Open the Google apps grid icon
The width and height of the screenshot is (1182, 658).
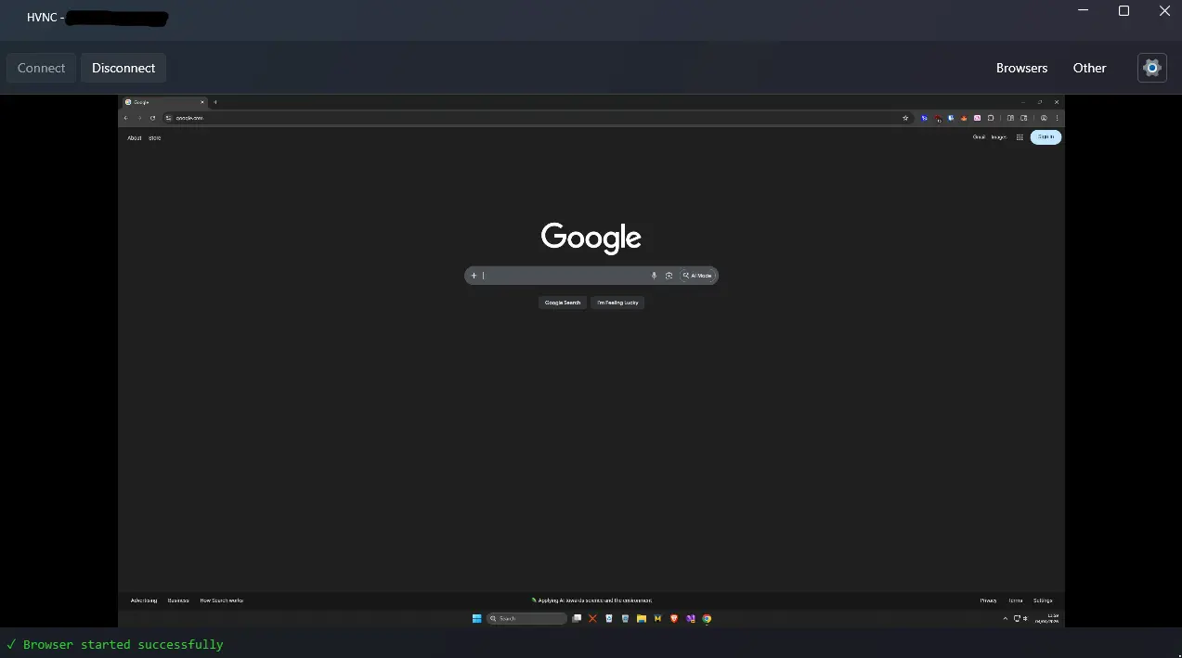click(x=1020, y=137)
